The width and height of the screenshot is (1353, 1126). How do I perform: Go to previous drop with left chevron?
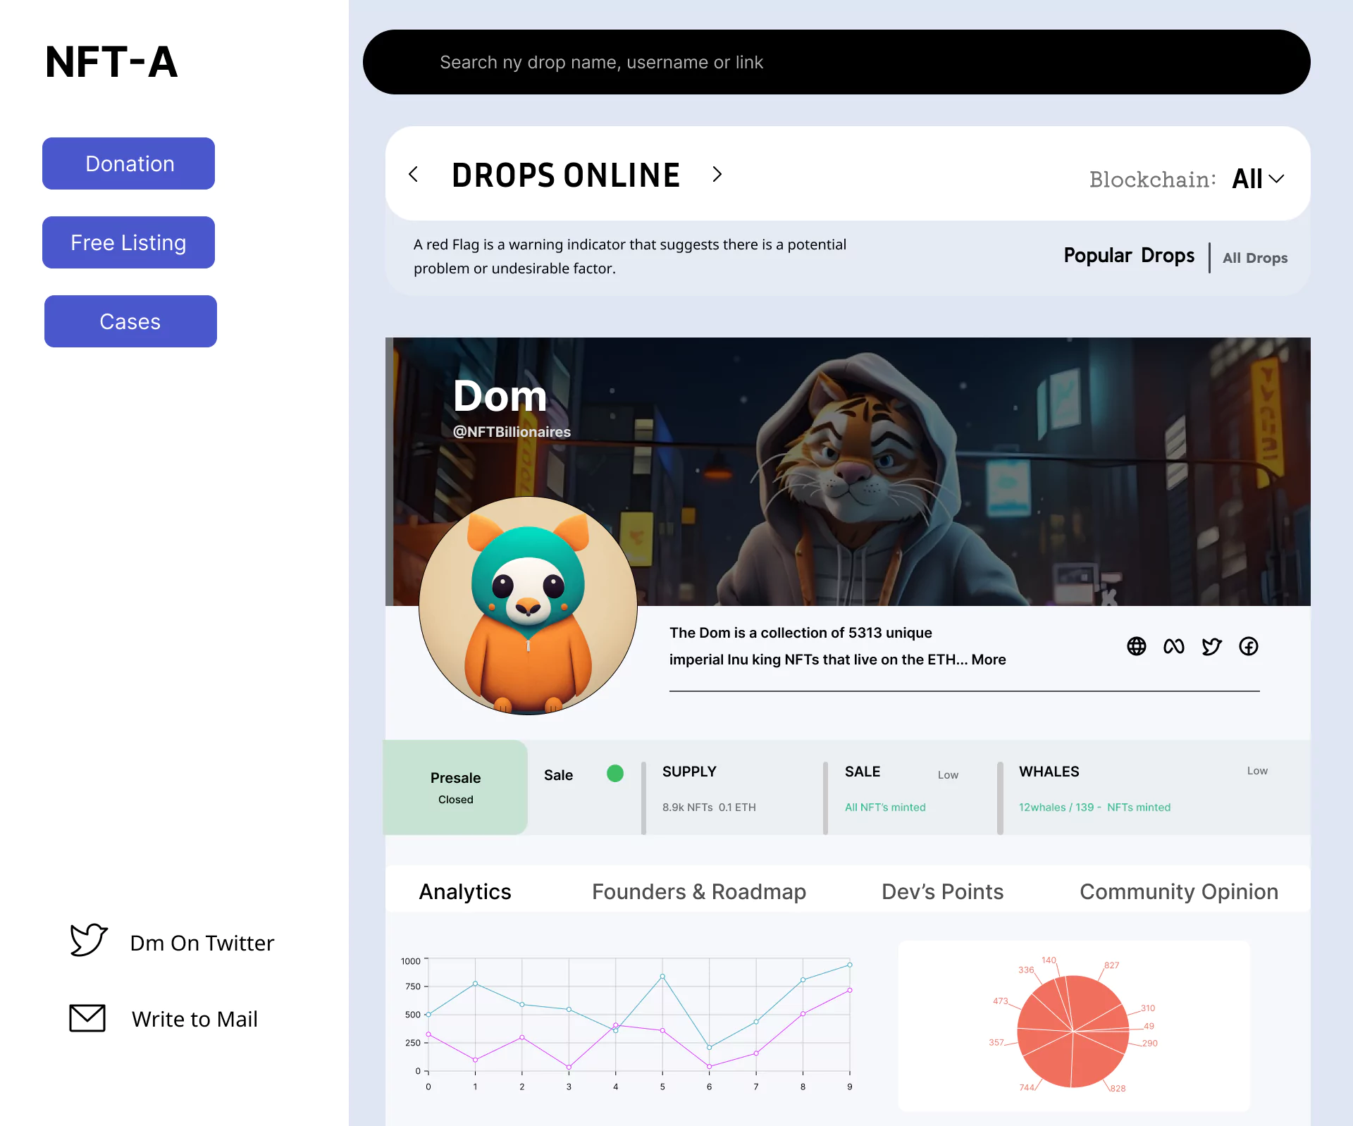tap(414, 174)
